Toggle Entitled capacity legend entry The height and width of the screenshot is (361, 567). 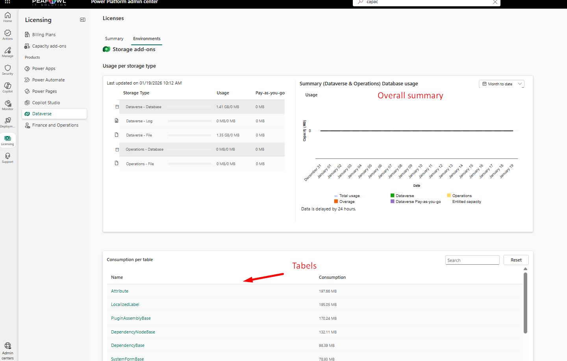(x=467, y=202)
